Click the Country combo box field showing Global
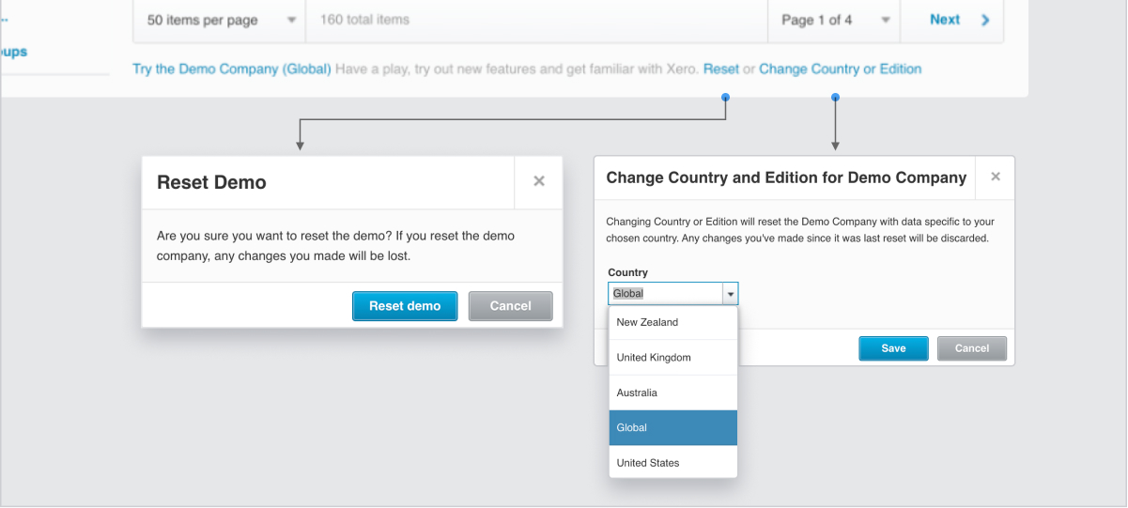 coord(665,294)
